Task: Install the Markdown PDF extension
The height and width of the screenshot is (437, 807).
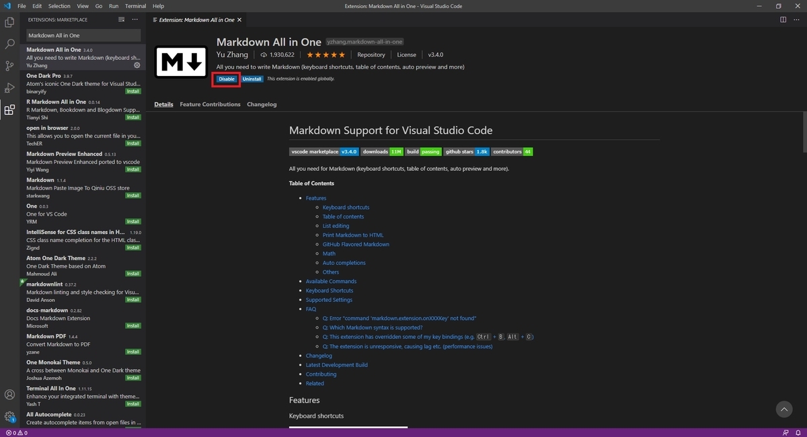Action: click(x=133, y=352)
